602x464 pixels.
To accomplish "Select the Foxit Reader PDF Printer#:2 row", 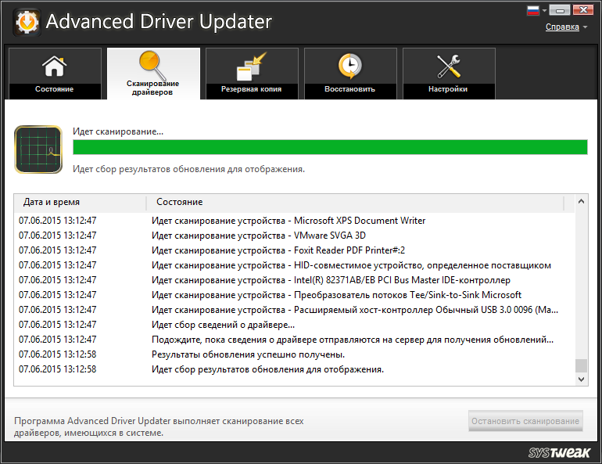I will (x=294, y=250).
